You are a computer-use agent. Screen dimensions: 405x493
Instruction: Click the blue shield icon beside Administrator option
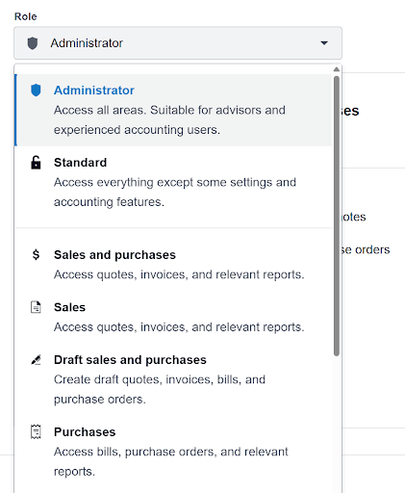36,91
